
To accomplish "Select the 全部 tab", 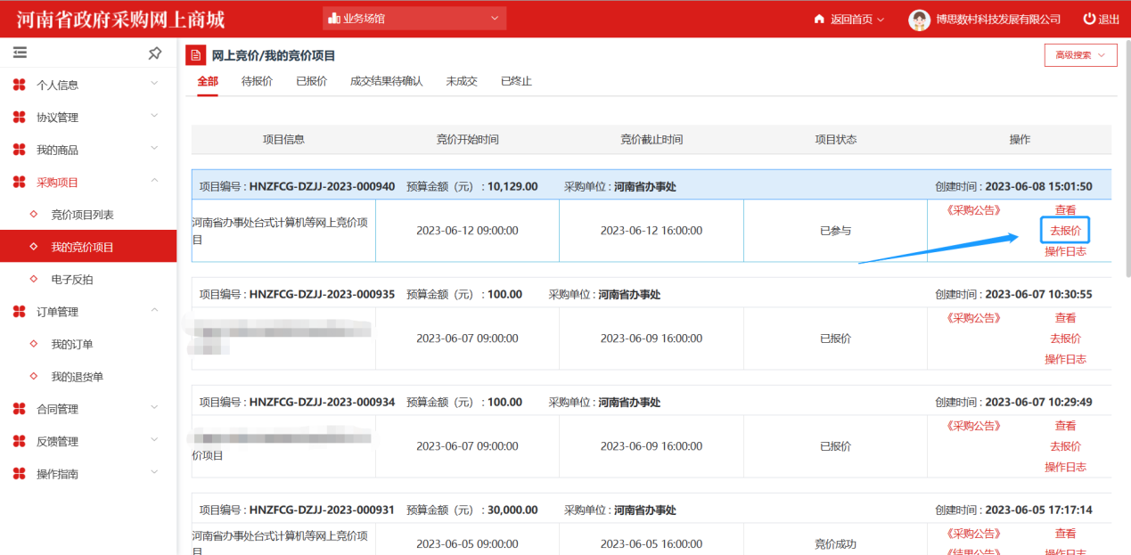I will click(x=208, y=81).
